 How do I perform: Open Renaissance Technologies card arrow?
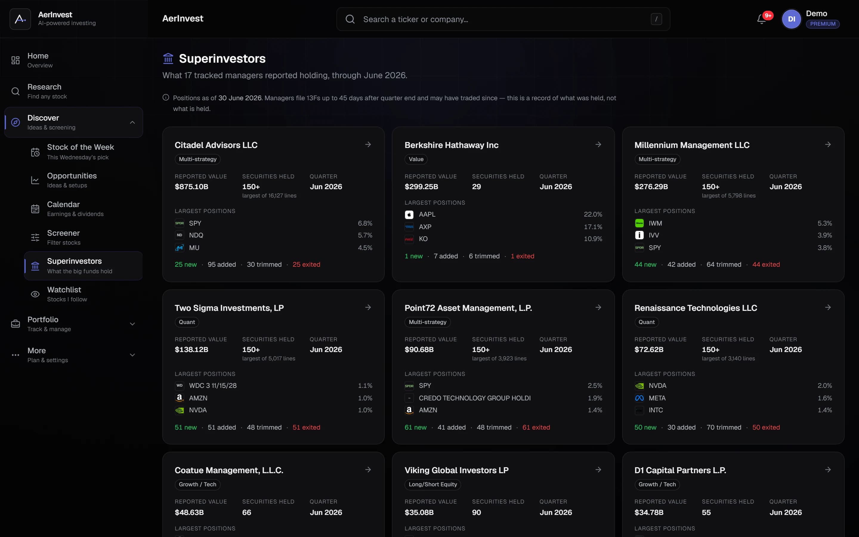[x=828, y=307]
